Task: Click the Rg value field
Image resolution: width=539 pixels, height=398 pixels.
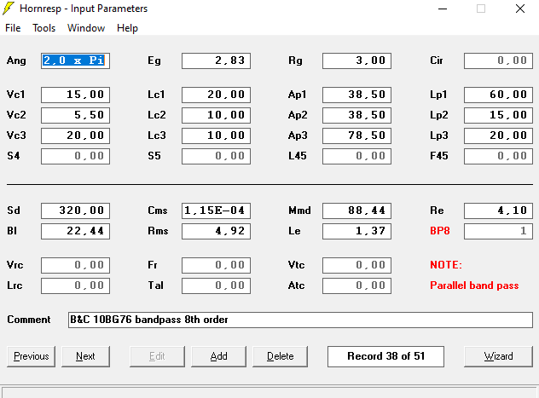Action: 356,61
